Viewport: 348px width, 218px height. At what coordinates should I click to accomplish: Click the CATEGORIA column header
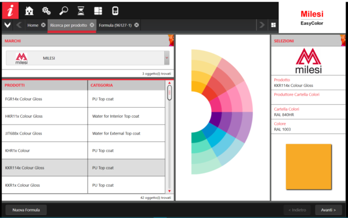pyautogui.click(x=126, y=85)
